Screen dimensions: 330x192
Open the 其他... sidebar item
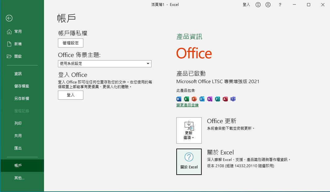22,178
